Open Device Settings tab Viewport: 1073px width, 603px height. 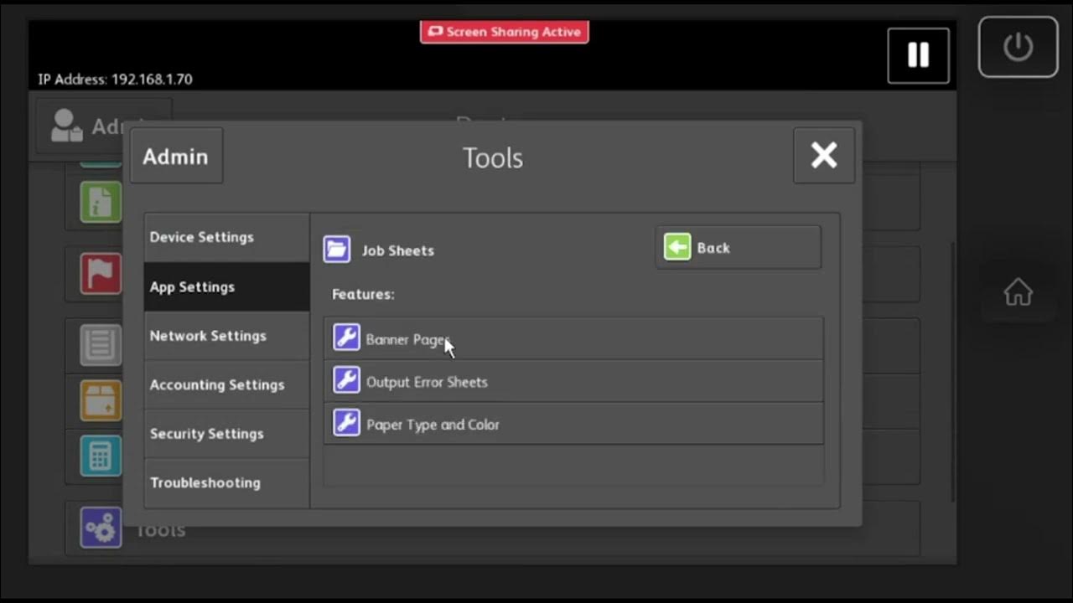click(x=226, y=237)
